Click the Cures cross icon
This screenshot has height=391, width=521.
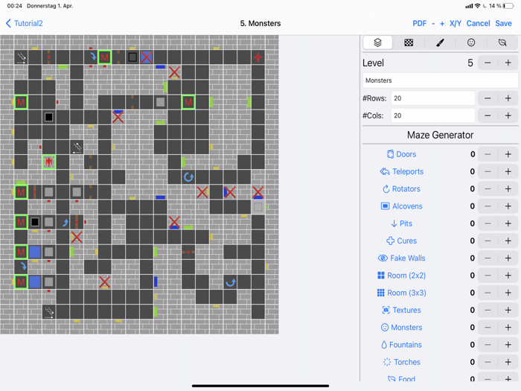(390, 241)
